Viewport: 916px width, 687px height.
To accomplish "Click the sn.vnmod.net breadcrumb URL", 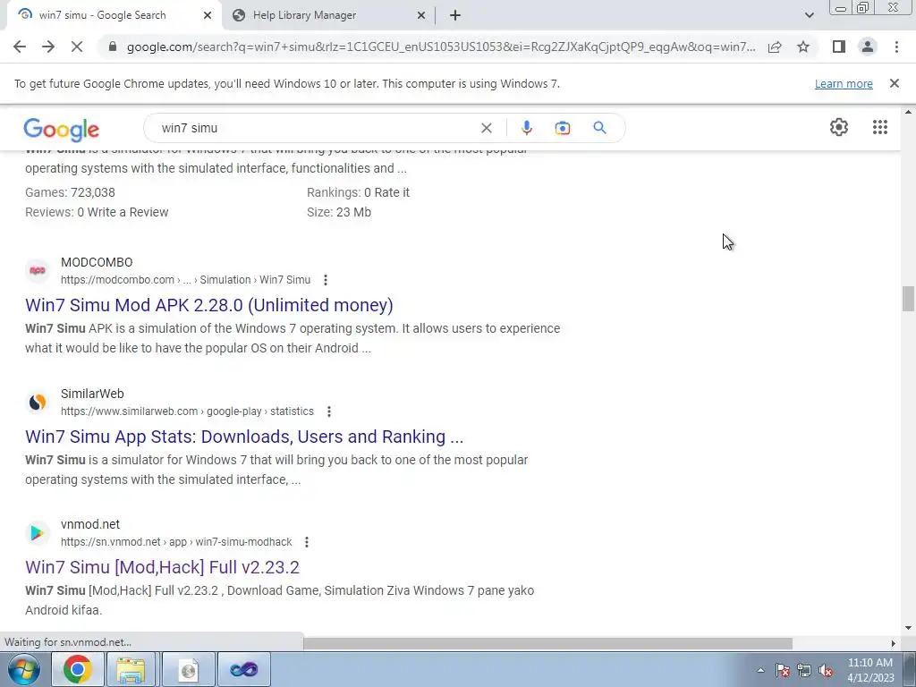I will coord(176,542).
